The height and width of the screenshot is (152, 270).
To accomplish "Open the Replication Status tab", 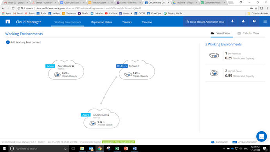I will 102,22.
